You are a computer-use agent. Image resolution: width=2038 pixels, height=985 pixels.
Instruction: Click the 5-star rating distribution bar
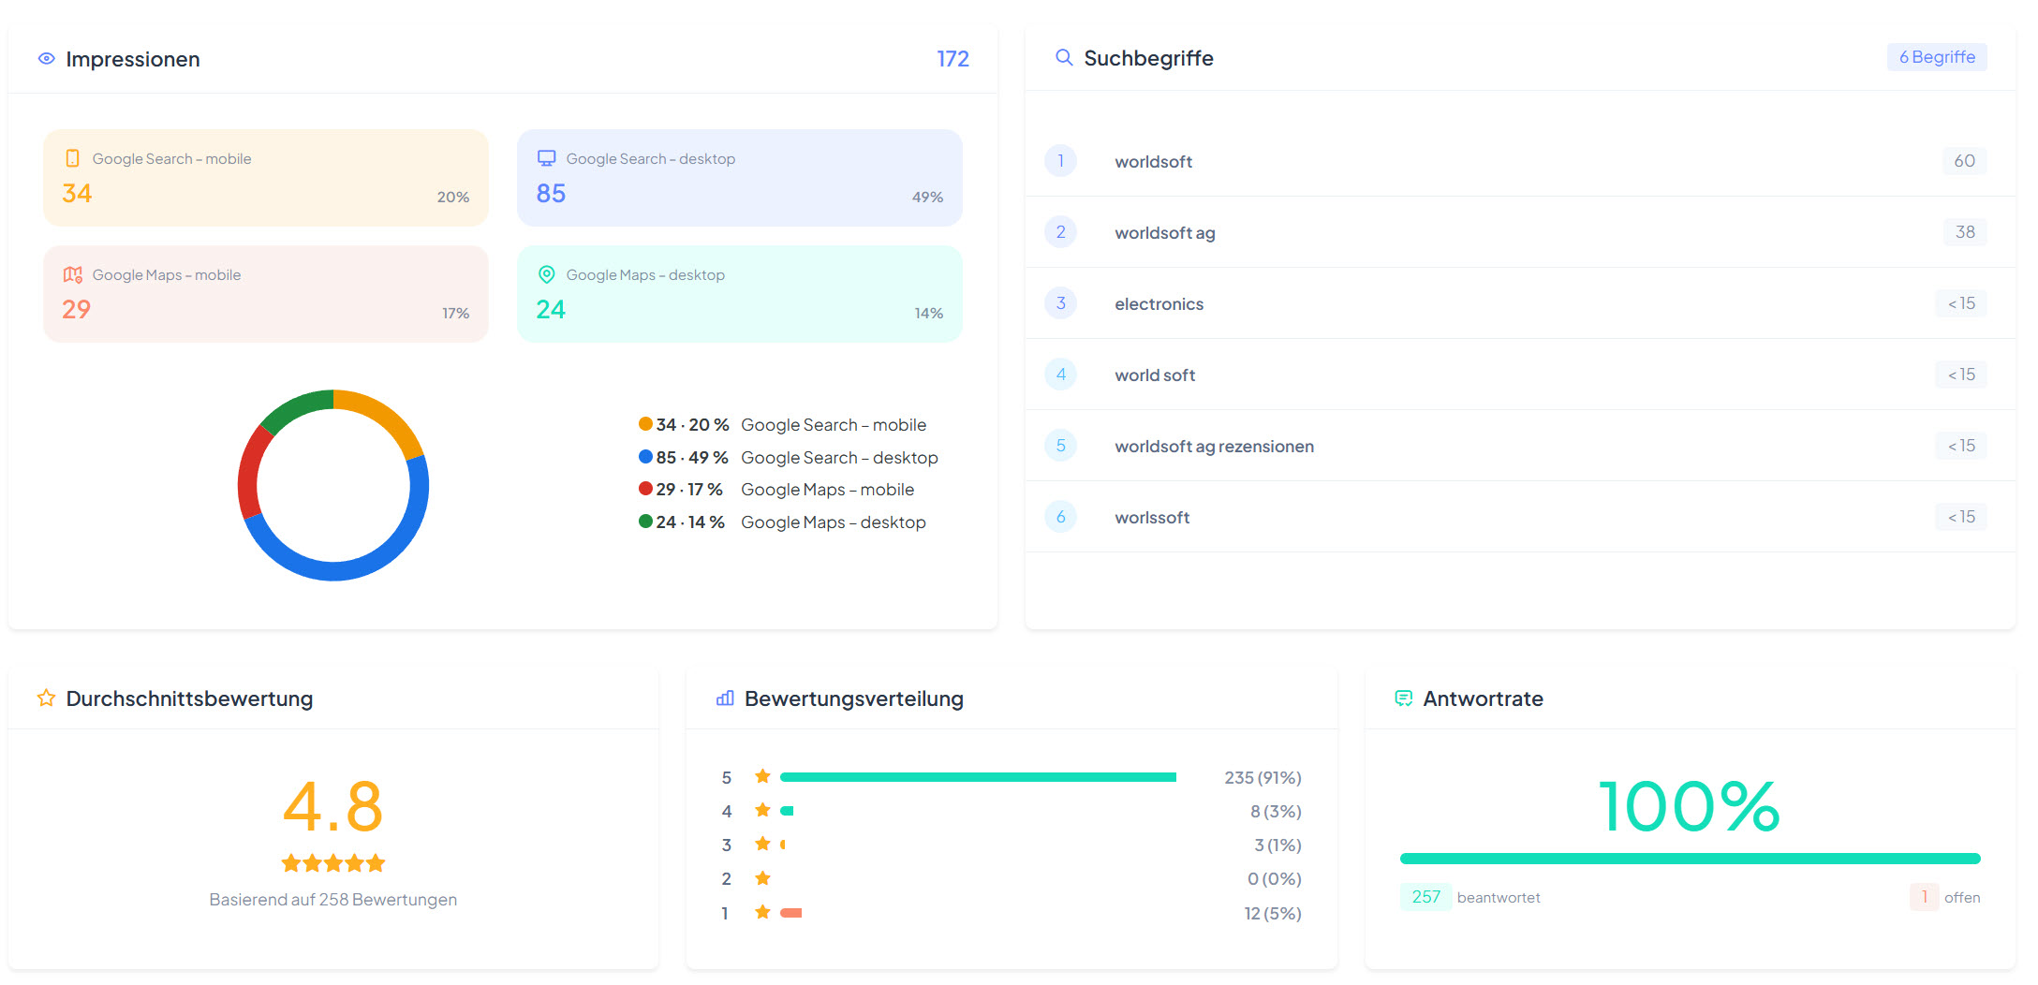pos(977,777)
